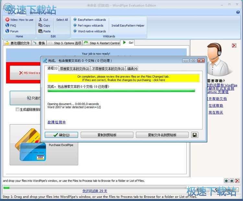This screenshot has width=243, height=201.
Task: Click the 您还可试用 29 天 trial link
Action: tap(95, 191)
